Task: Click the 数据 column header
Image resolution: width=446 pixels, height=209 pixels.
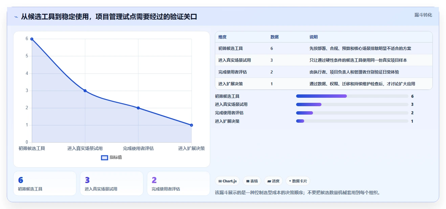Action: [274, 37]
